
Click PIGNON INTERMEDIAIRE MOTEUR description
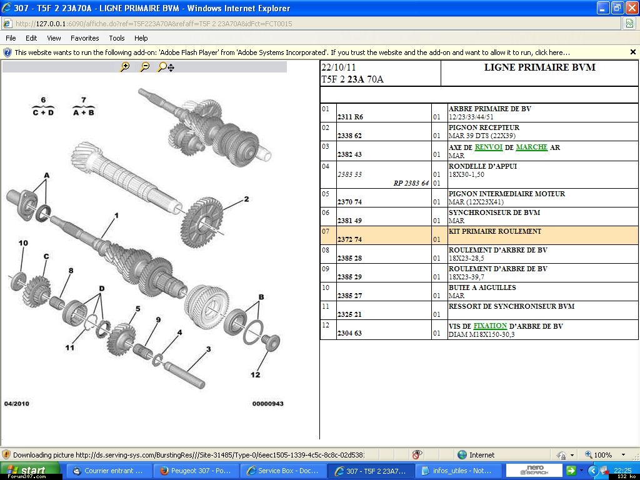[507, 194]
